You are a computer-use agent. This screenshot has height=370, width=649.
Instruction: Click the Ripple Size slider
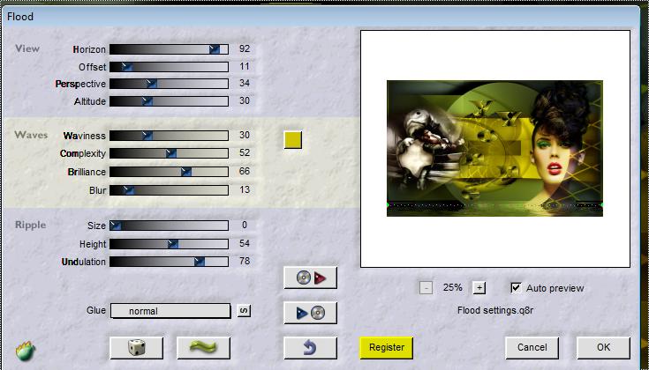coord(169,226)
